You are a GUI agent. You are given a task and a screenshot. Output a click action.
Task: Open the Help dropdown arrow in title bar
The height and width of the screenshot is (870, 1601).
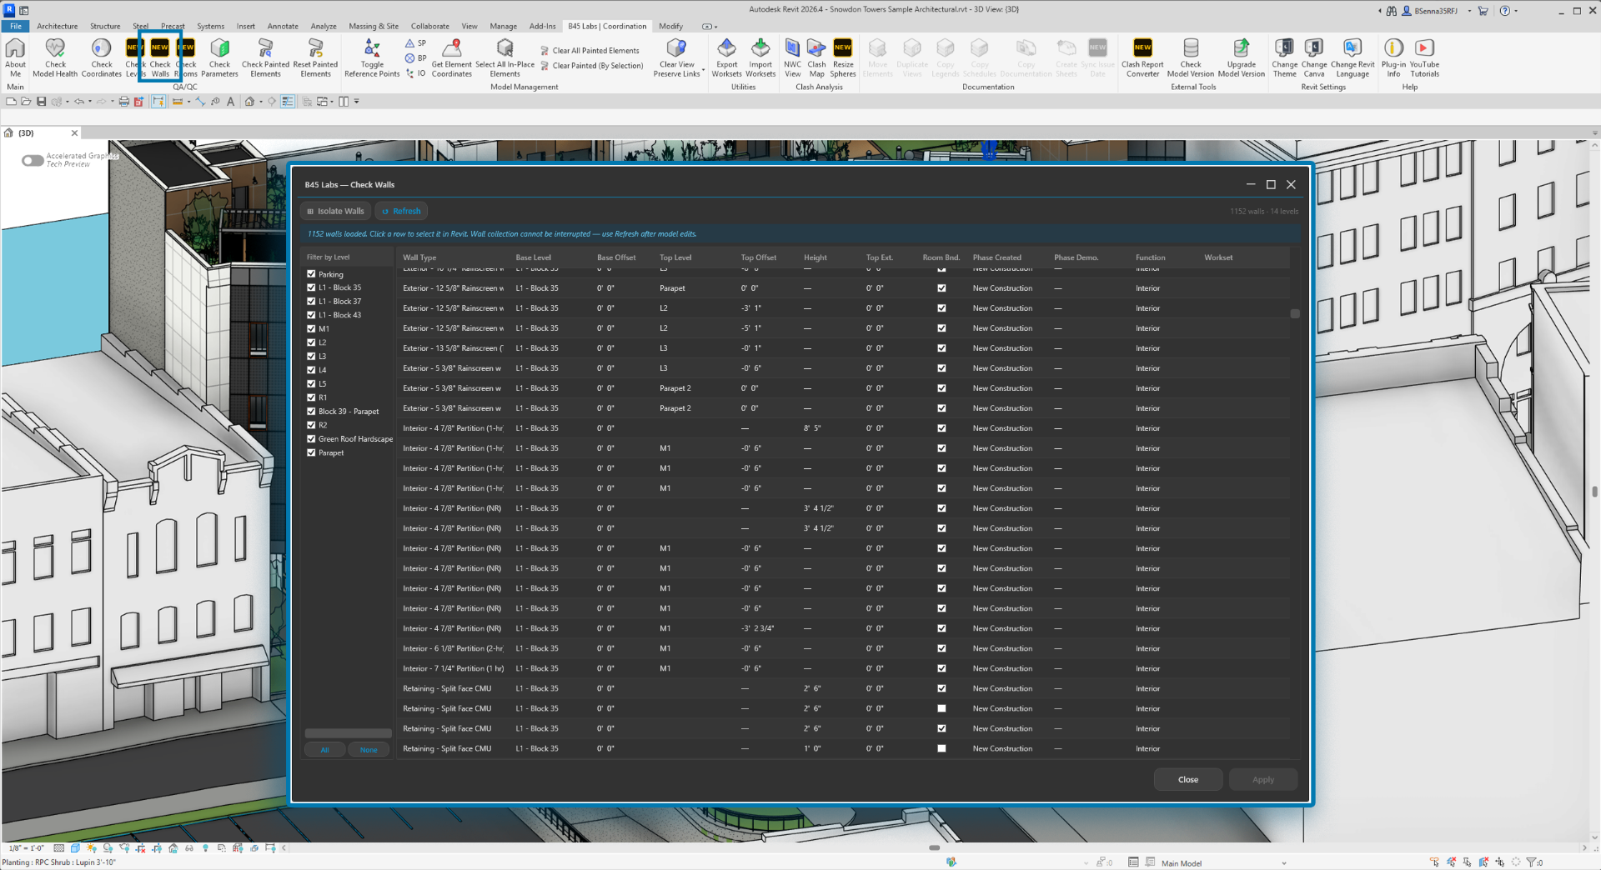pos(1516,11)
